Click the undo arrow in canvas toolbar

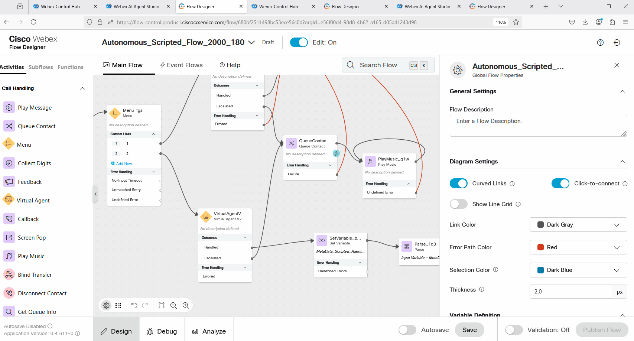click(x=134, y=305)
